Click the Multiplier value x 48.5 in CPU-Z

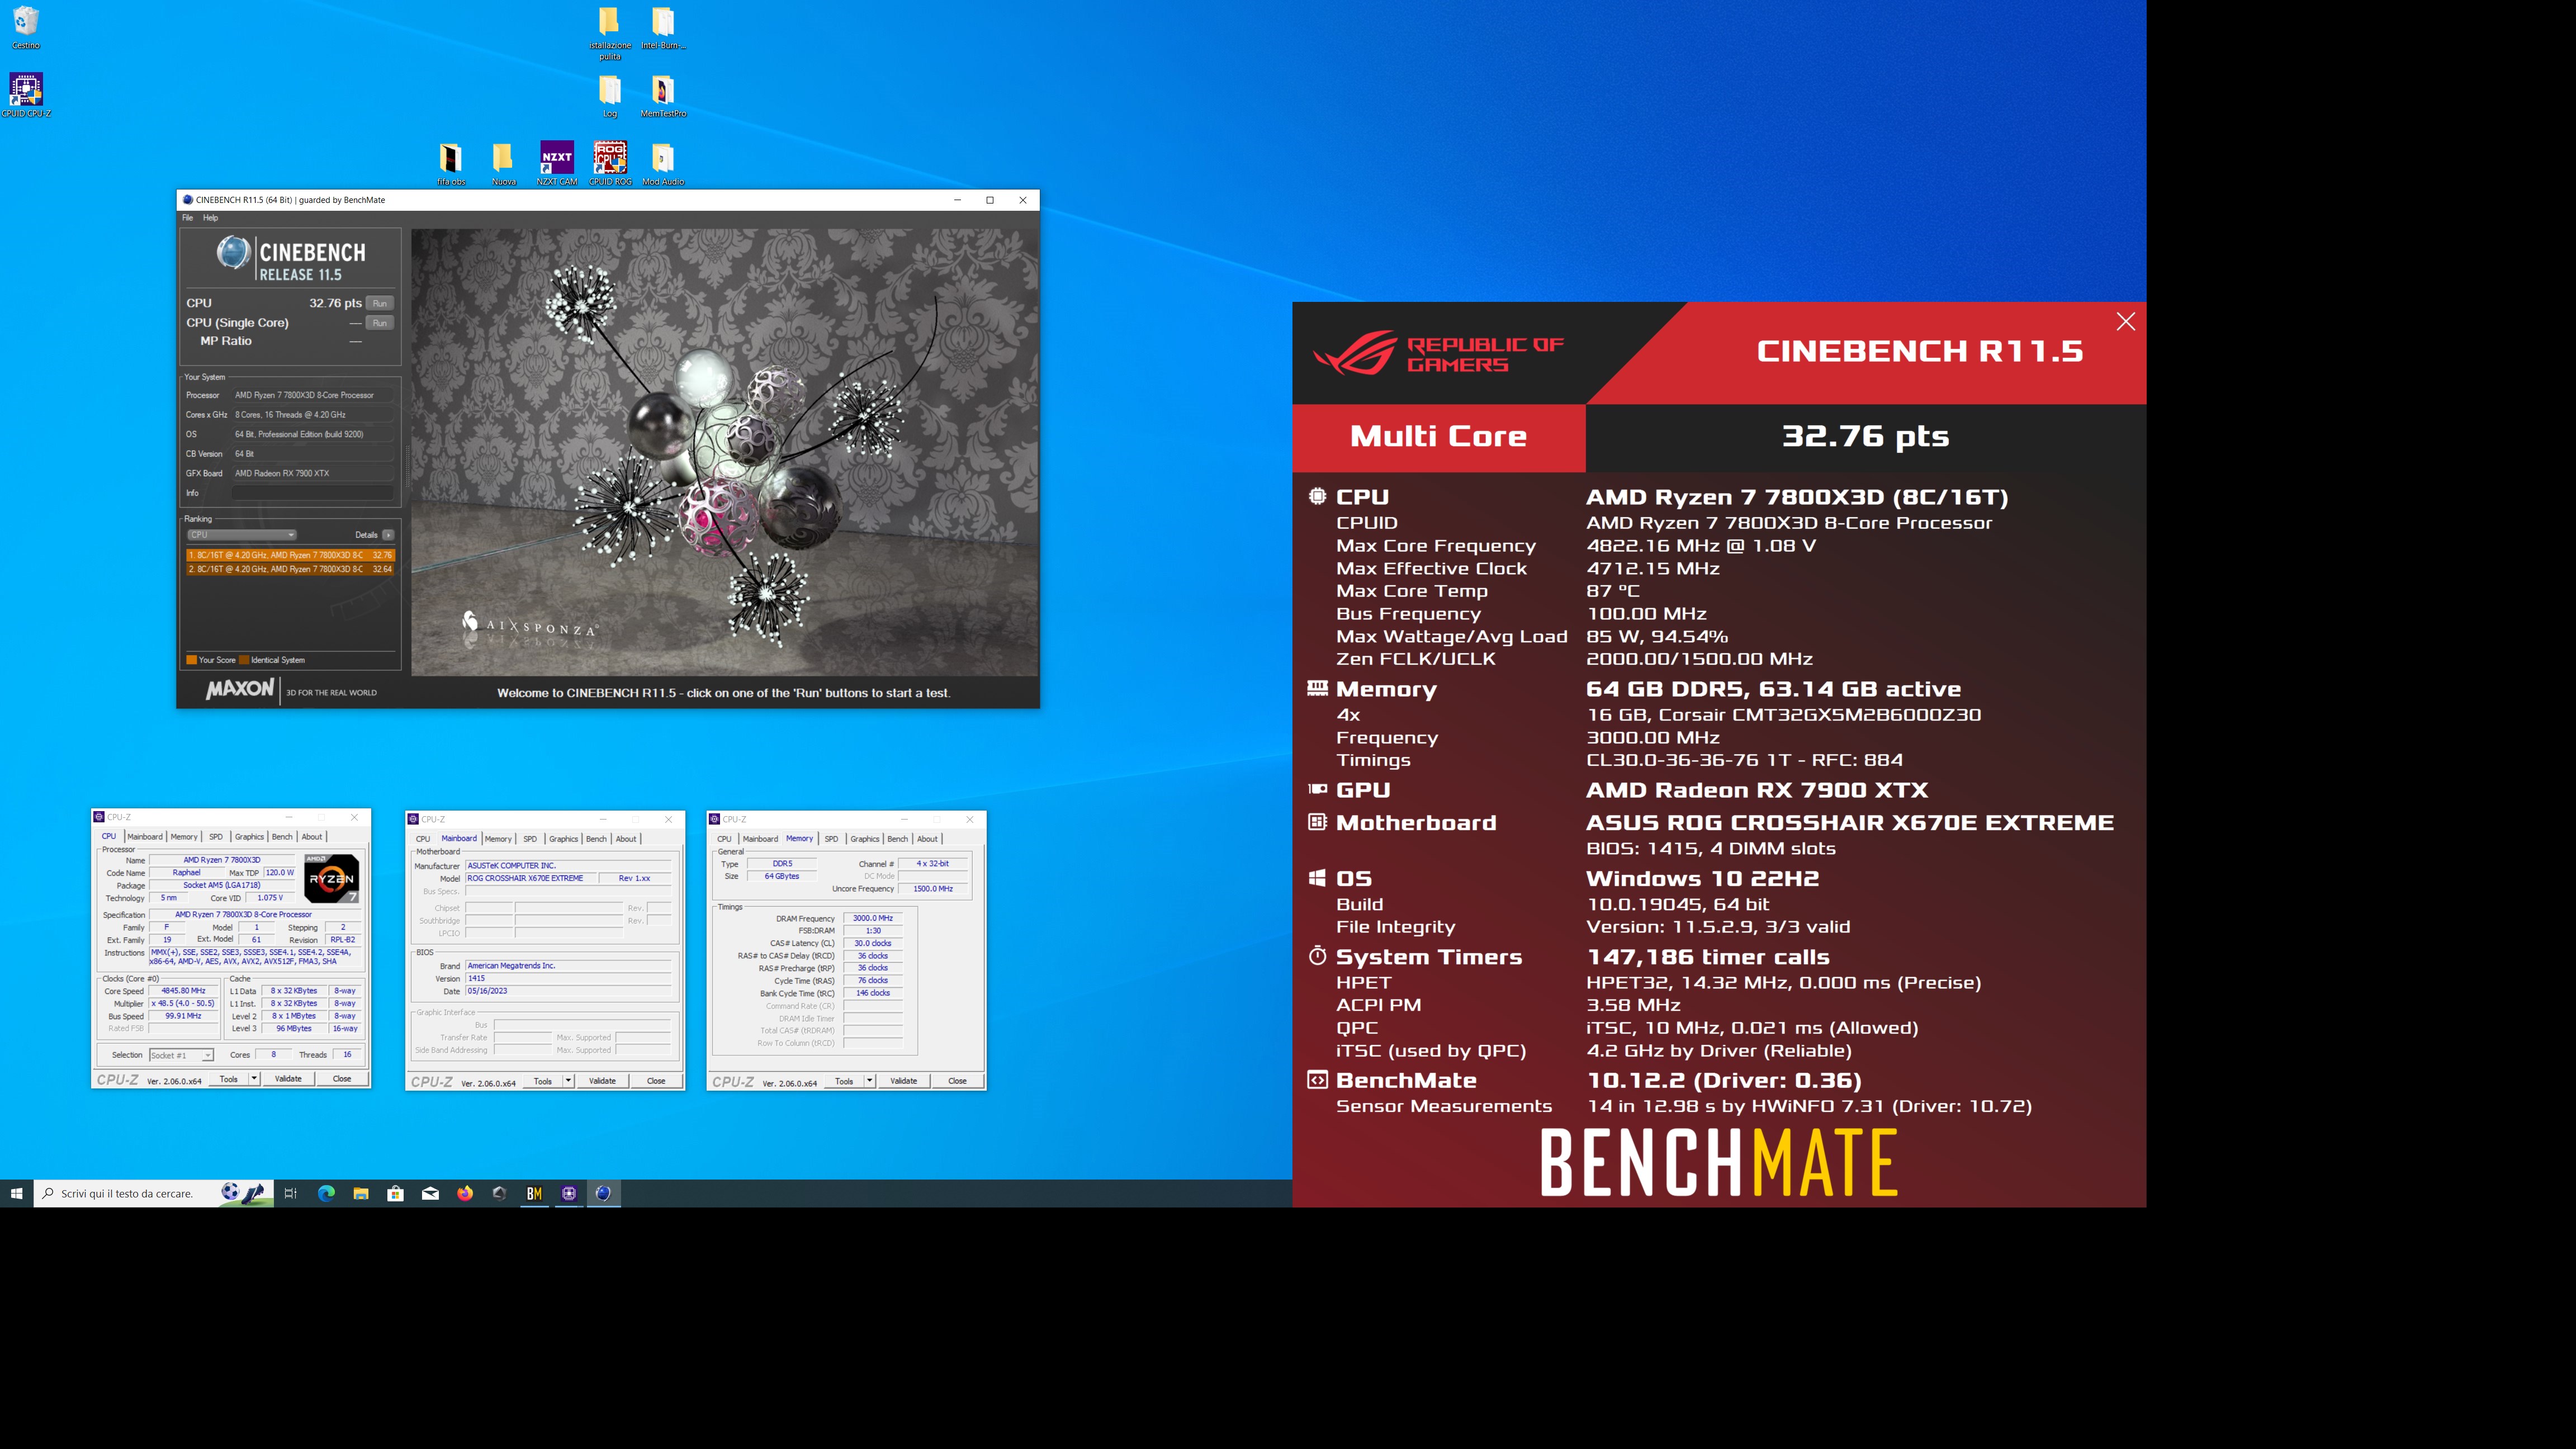183,1003
